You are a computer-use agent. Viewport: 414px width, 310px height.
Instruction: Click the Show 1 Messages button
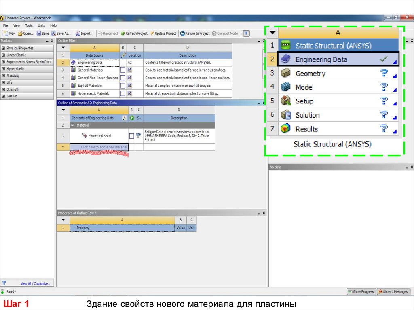click(393, 291)
